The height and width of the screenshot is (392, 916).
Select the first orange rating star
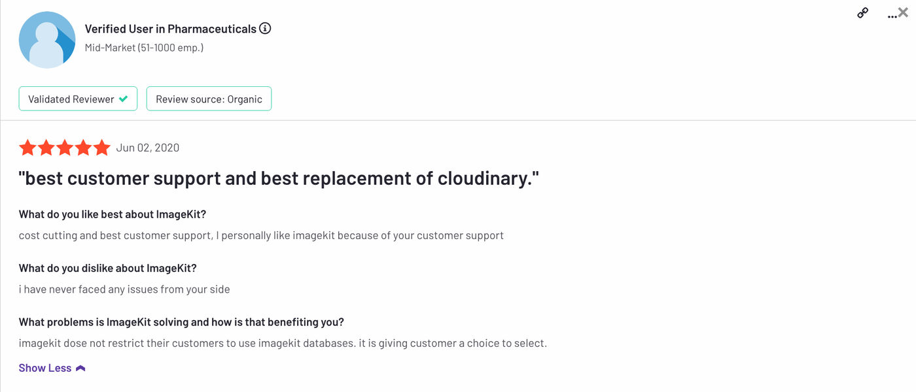27,148
